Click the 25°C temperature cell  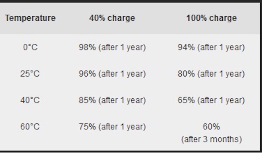pyautogui.click(x=30, y=73)
